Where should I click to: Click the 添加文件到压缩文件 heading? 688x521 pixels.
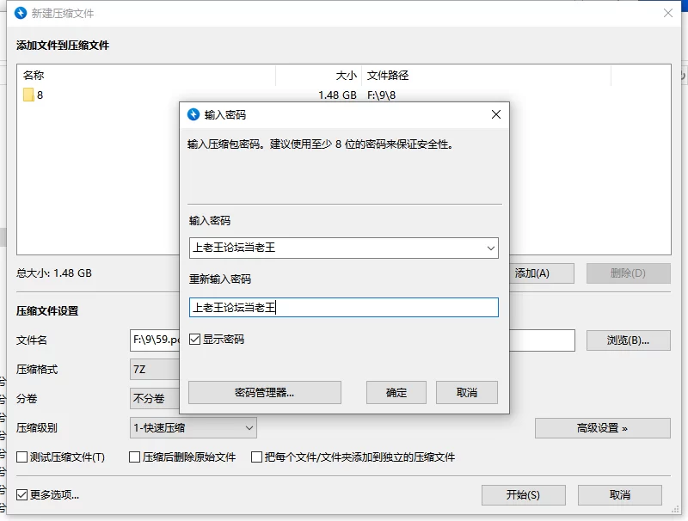(x=63, y=46)
